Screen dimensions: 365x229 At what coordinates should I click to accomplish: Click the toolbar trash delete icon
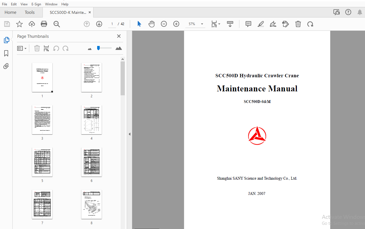298,24
